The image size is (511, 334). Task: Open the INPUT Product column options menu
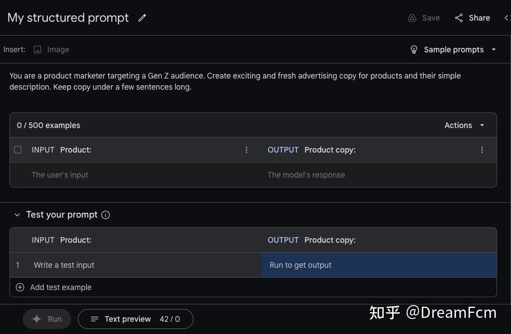point(246,150)
